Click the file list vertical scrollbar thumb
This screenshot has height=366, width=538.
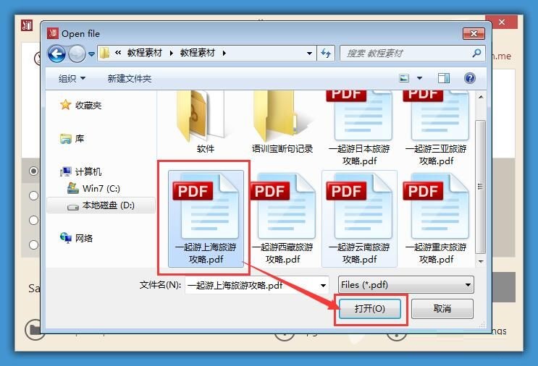coord(481,187)
